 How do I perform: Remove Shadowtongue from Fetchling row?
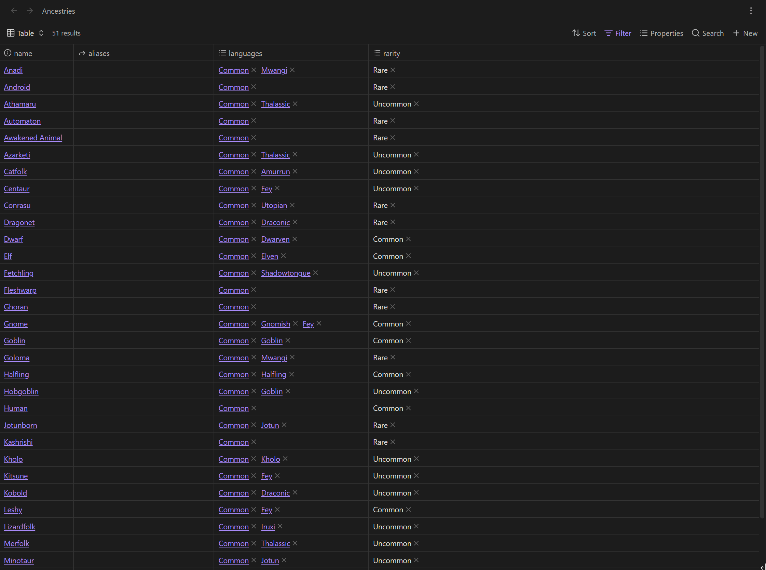[x=315, y=273]
